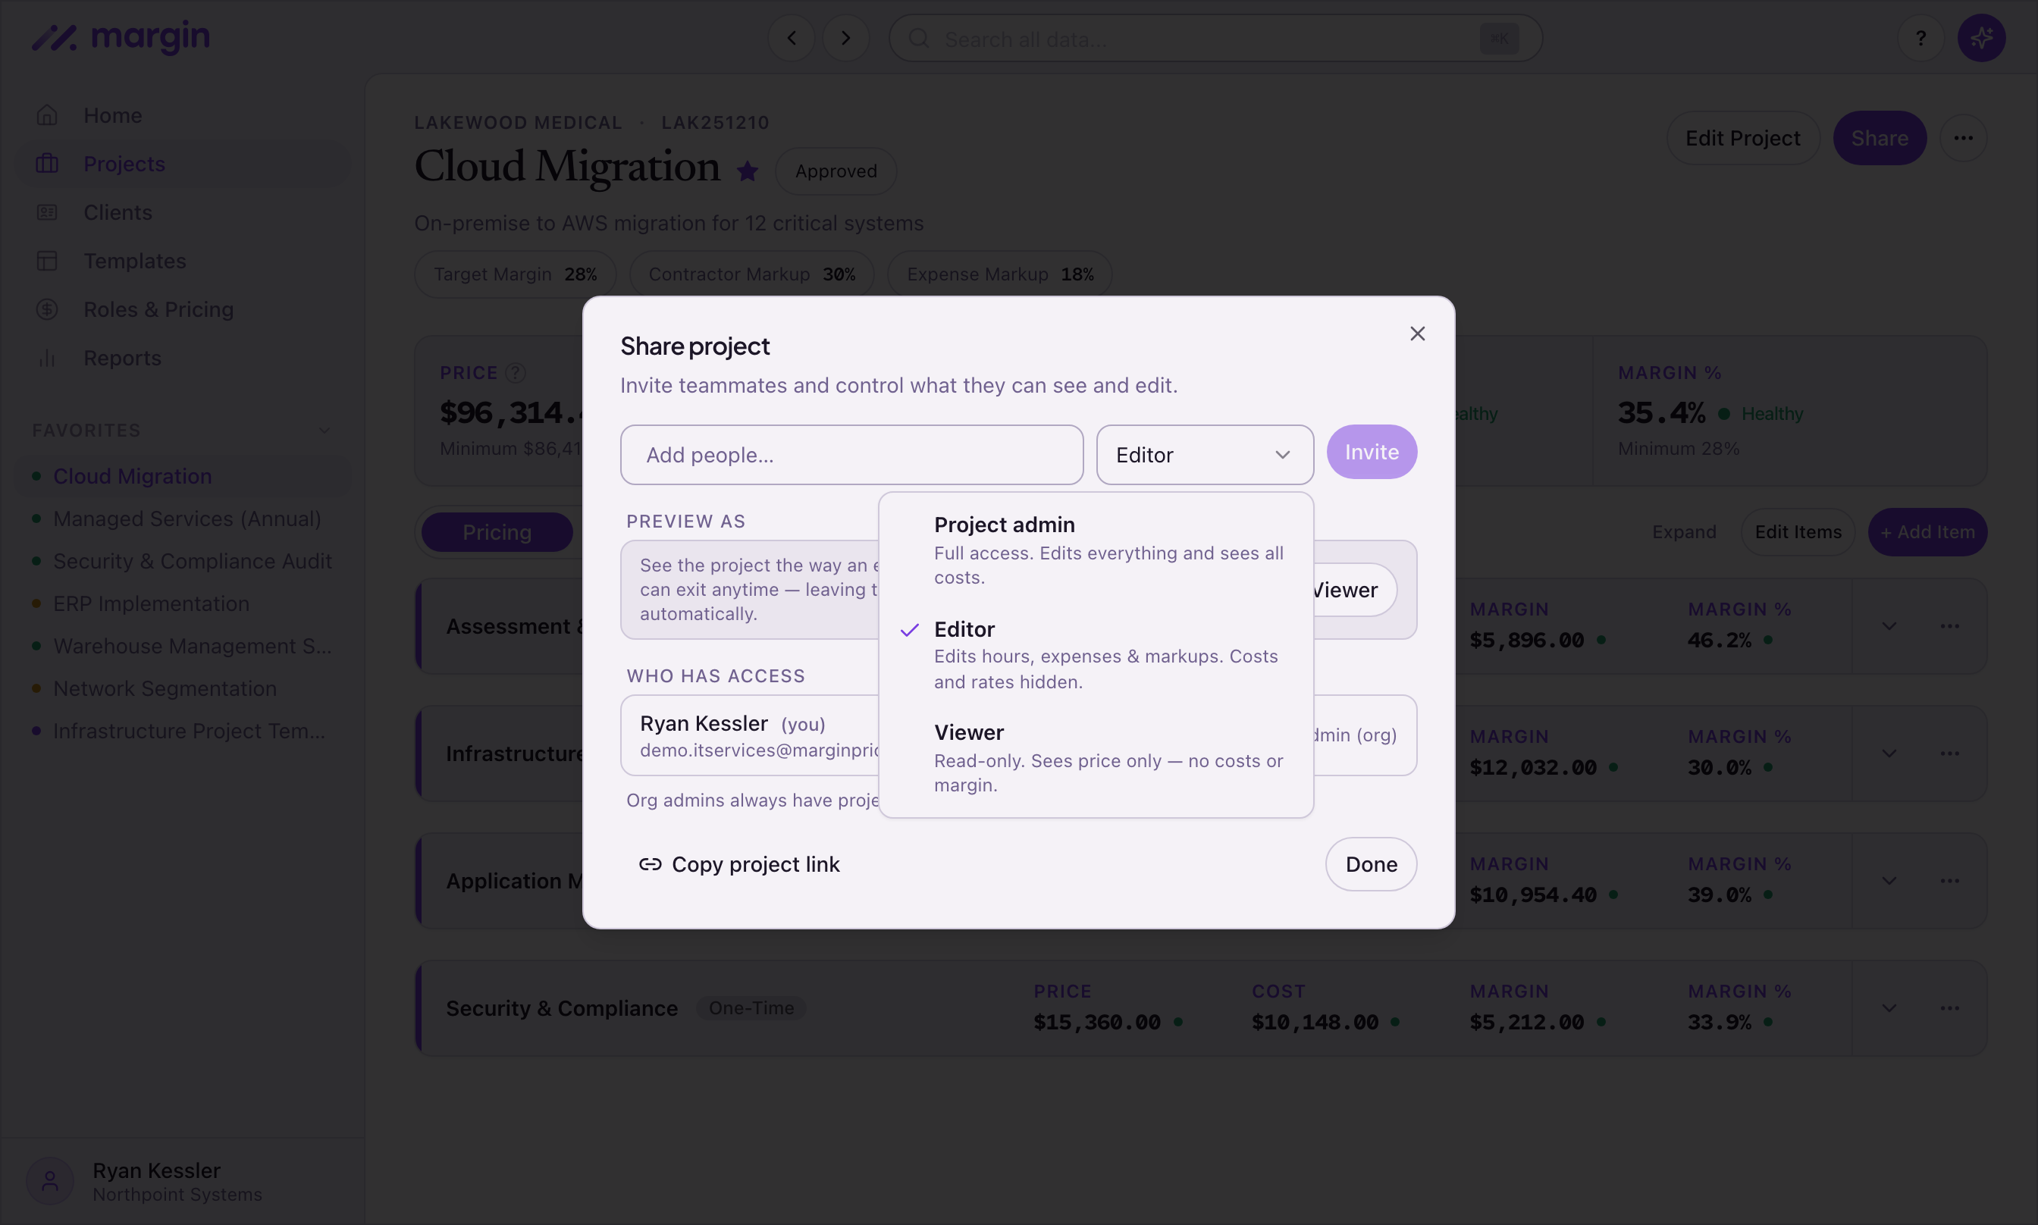
Task: Open the project more options ellipsis
Action: coord(1963,138)
